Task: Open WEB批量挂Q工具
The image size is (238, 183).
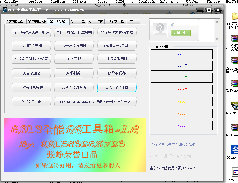Action: click(117, 45)
